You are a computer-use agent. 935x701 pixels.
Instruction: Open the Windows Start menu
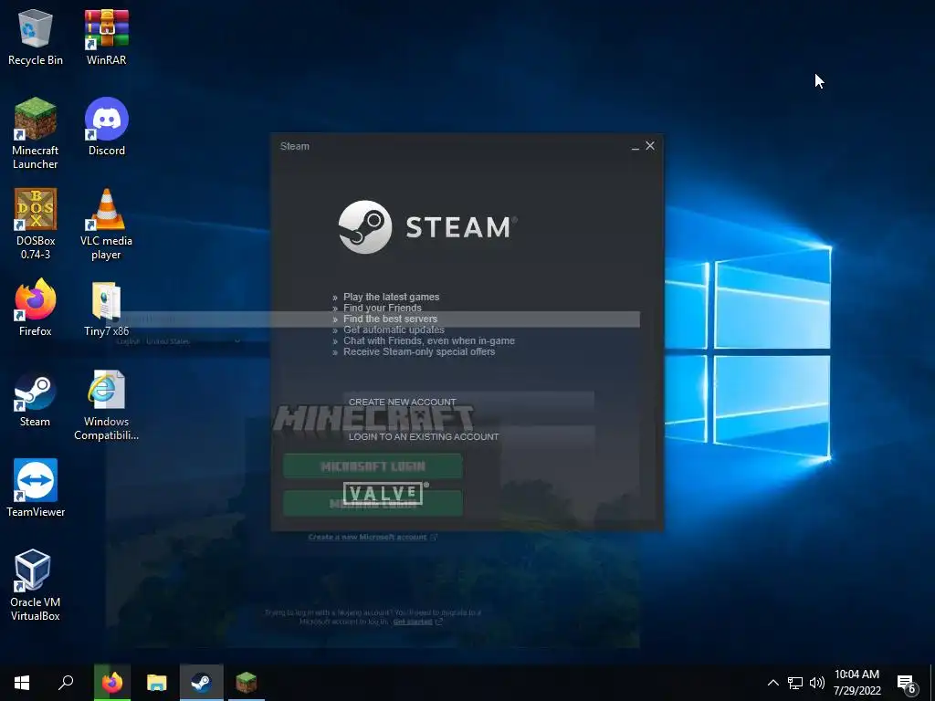point(22,683)
